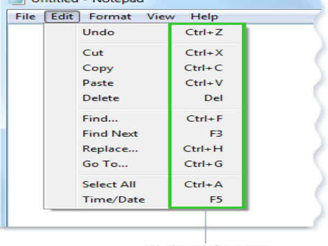Click the F5 shortcut label
This screenshot has width=328, height=246.
pos(216,200)
